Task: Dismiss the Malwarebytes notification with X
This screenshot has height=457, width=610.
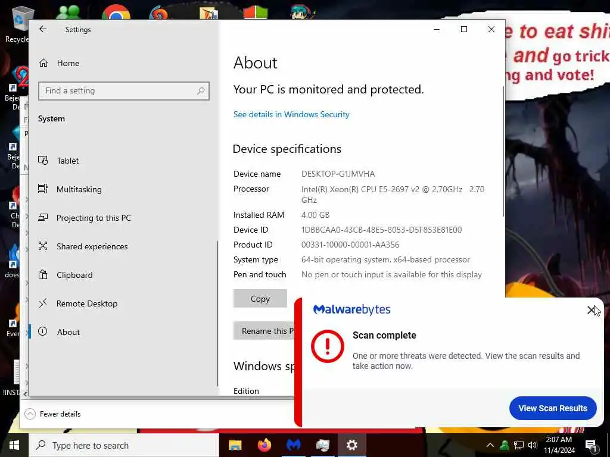Action: point(591,309)
